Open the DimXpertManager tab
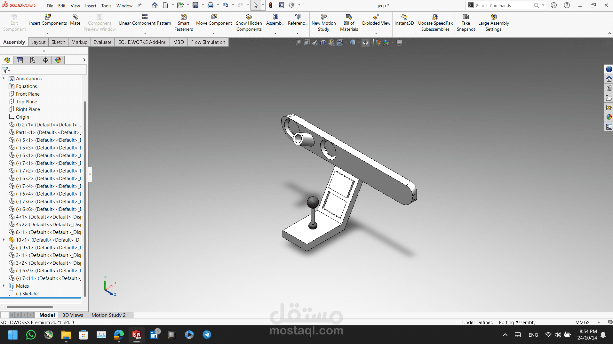The height and width of the screenshot is (344, 613). point(45,60)
